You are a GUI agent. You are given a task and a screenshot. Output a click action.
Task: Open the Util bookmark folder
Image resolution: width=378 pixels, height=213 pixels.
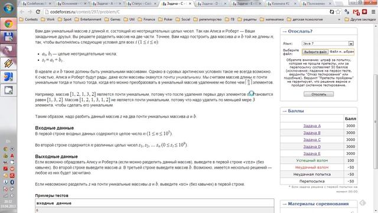129,20
